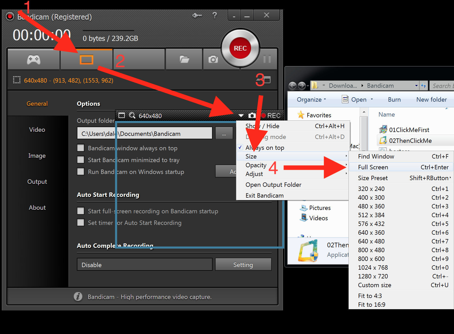The height and width of the screenshot is (334, 454).
Task: Select the 640 x 480 size
Action: point(401,241)
